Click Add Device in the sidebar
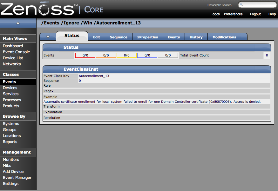This screenshot has width=278, height=191. [x=13, y=172]
